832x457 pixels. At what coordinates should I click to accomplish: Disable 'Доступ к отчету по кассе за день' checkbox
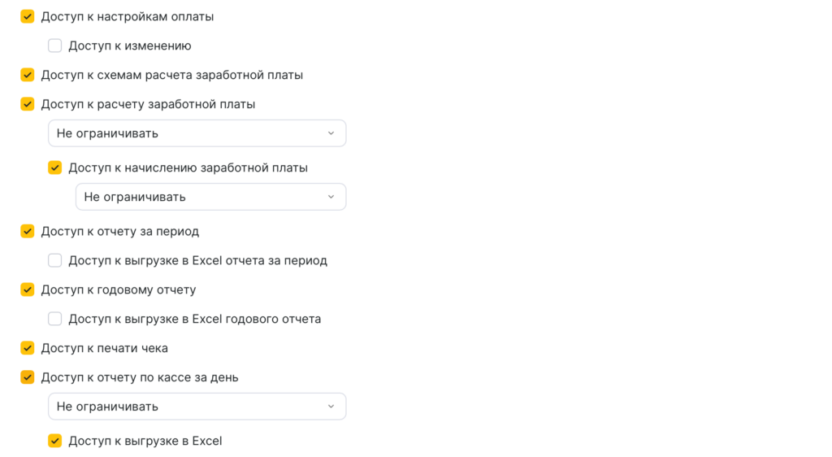(28, 377)
